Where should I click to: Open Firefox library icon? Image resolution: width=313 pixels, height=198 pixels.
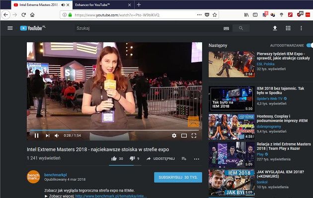pos(246,15)
